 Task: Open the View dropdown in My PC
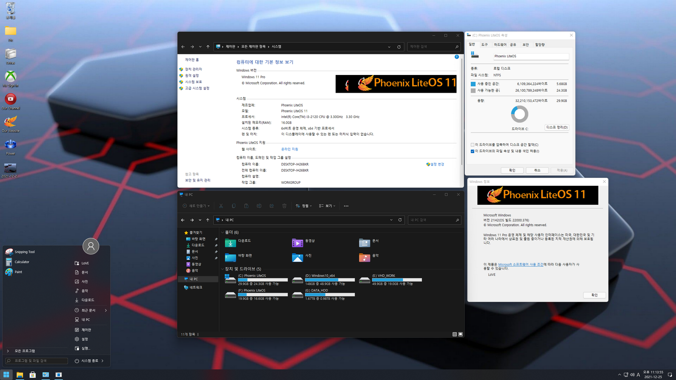point(327,206)
